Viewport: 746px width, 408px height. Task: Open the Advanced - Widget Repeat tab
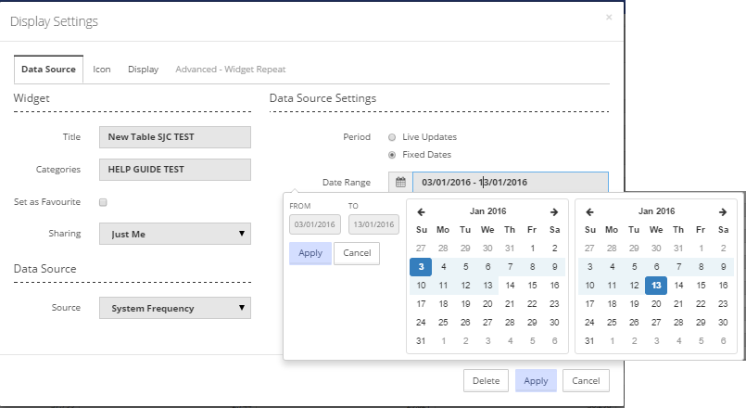point(230,70)
